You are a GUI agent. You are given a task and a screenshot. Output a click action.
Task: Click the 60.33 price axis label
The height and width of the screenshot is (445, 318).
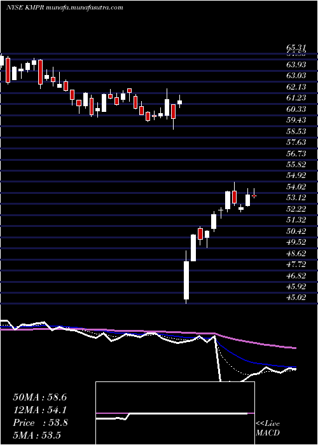(x=296, y=109)
